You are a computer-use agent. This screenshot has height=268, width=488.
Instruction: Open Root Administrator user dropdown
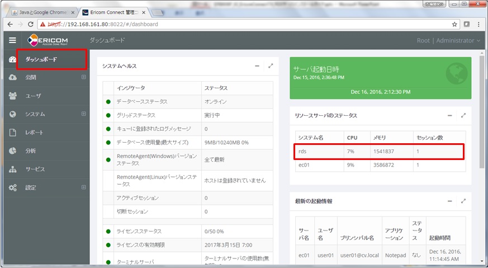[x=448, y=40]
